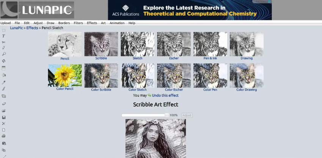The width and height of the screenshot is (322, 158).
Task: Click the Rotate arrows icon
Action: (x=4, y=61)
